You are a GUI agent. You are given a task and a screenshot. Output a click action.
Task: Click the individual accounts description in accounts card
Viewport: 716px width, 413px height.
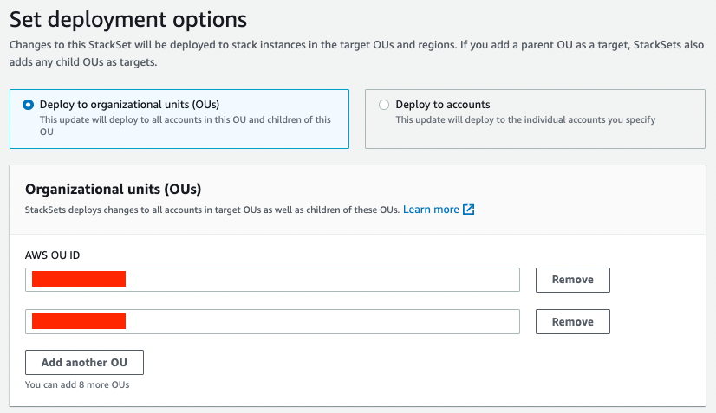pyautogui.click(x=525, y=120)
